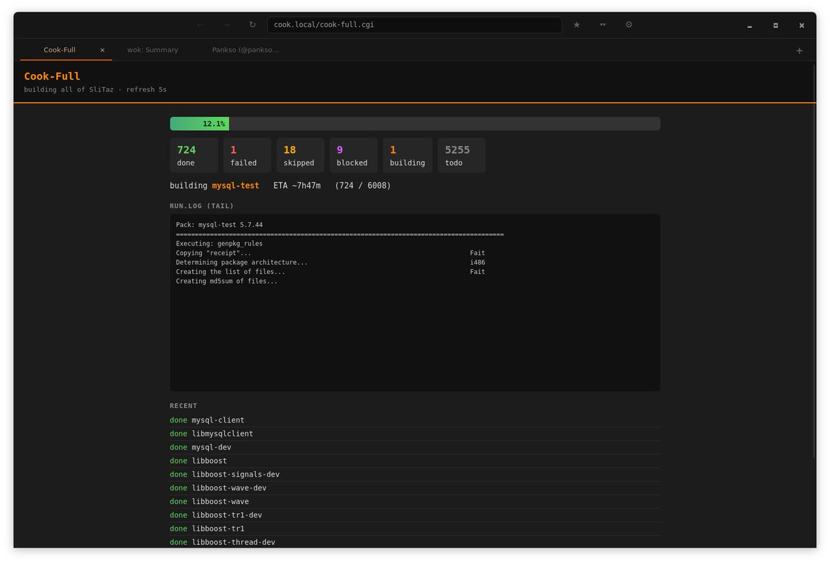Image resolution: width=830 pixels, height=563 pixels.
Task: Click the RECENT section label
Action: (183, 406)
